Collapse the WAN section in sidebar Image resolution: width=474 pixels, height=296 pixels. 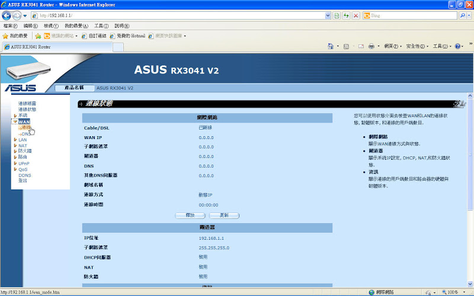coord(24,121)
